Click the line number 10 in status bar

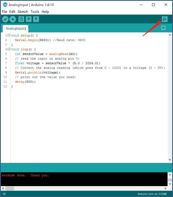point(4,194)
